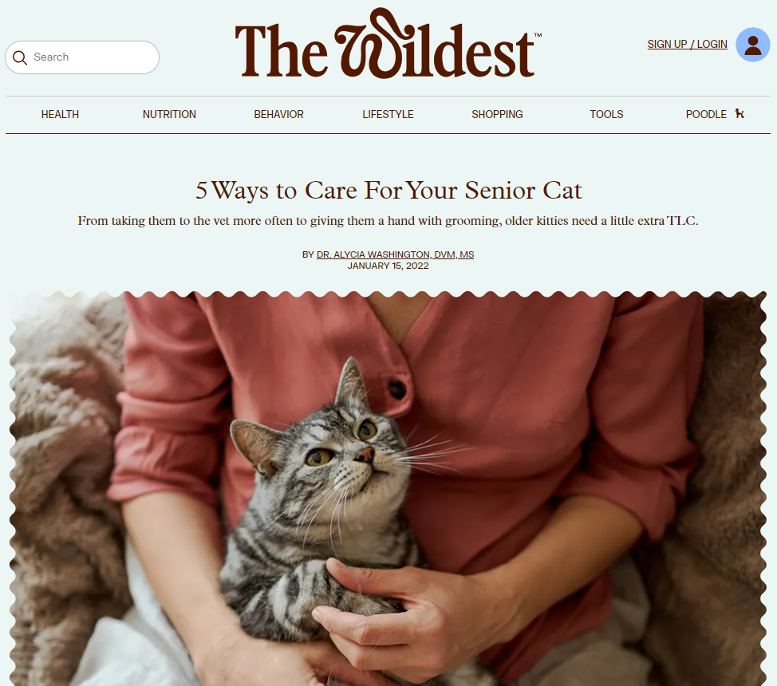Select the BEHAVIOR menu item
The width and height of the screenshot is (777, 686).
(279, 115)
